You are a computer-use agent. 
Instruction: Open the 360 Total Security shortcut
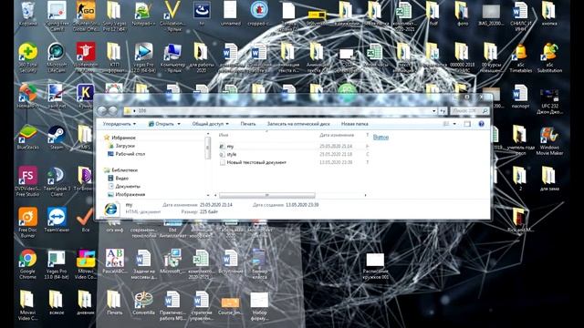point(28,57)
